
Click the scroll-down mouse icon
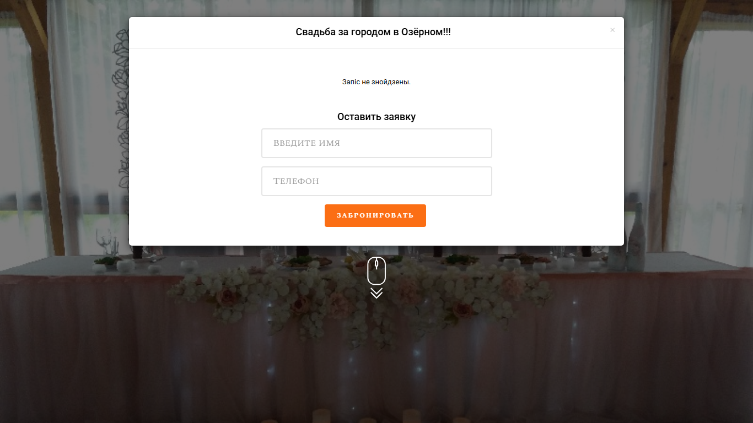tap(376, 270)
